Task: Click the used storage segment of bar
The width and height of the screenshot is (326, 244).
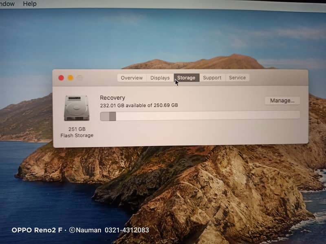Action: coord(108,116)
